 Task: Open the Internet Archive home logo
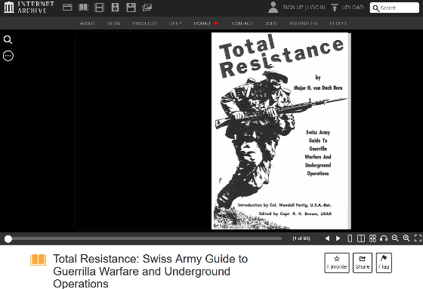point(29,8)
